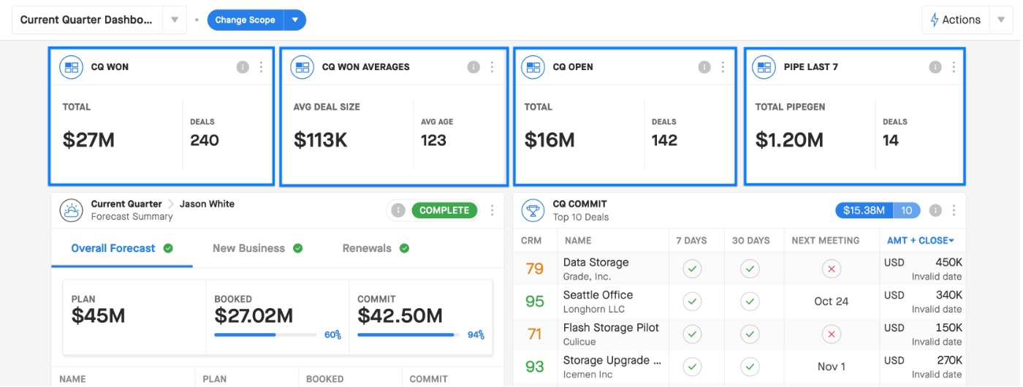
Task: Click the CQ WON AVERAGES card dashboard icon
Action: (303, 67)
